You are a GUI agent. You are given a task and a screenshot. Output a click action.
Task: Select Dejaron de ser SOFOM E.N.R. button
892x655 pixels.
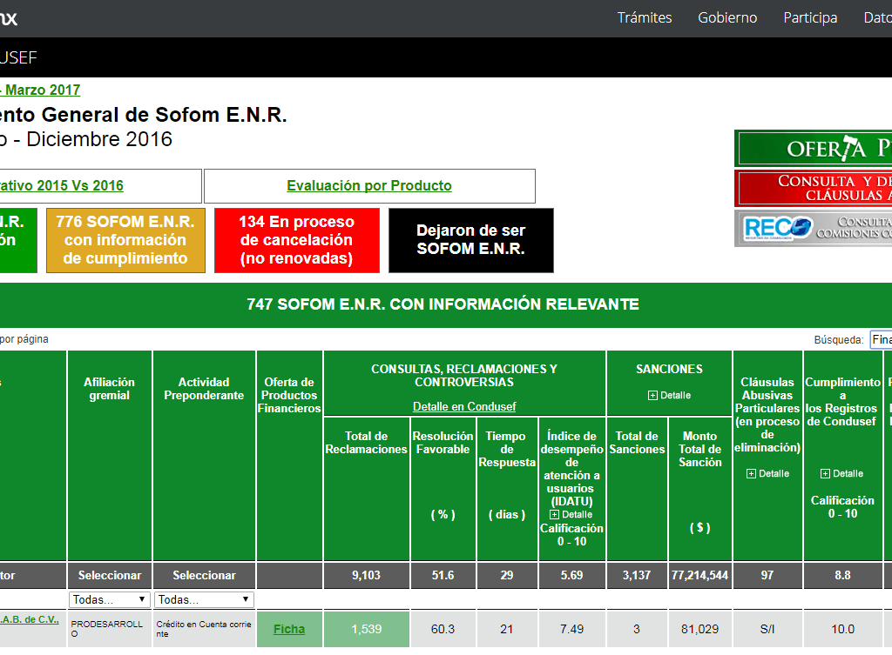coord(471,240)
